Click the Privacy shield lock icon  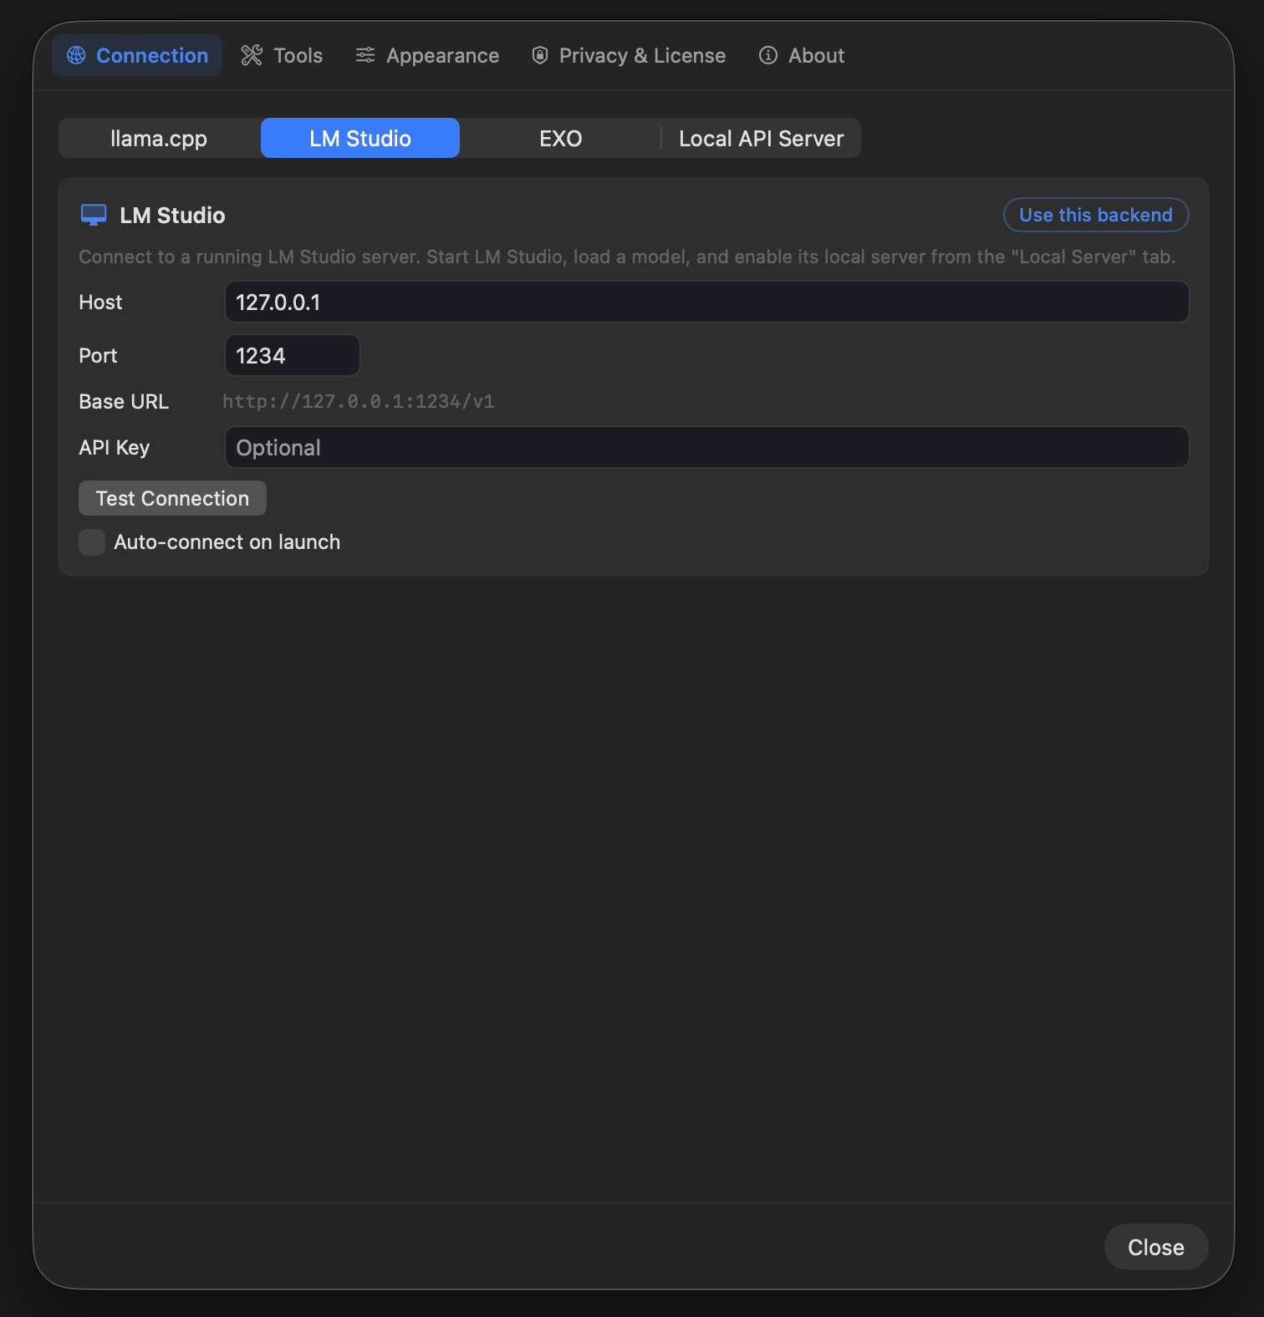pos(540,55)
